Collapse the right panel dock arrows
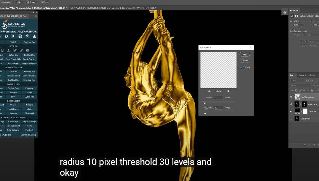The width and height of the screenshot is (319, 181). (x=286, y=7)
